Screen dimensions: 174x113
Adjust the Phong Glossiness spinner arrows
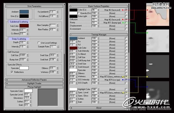[31, 98]
